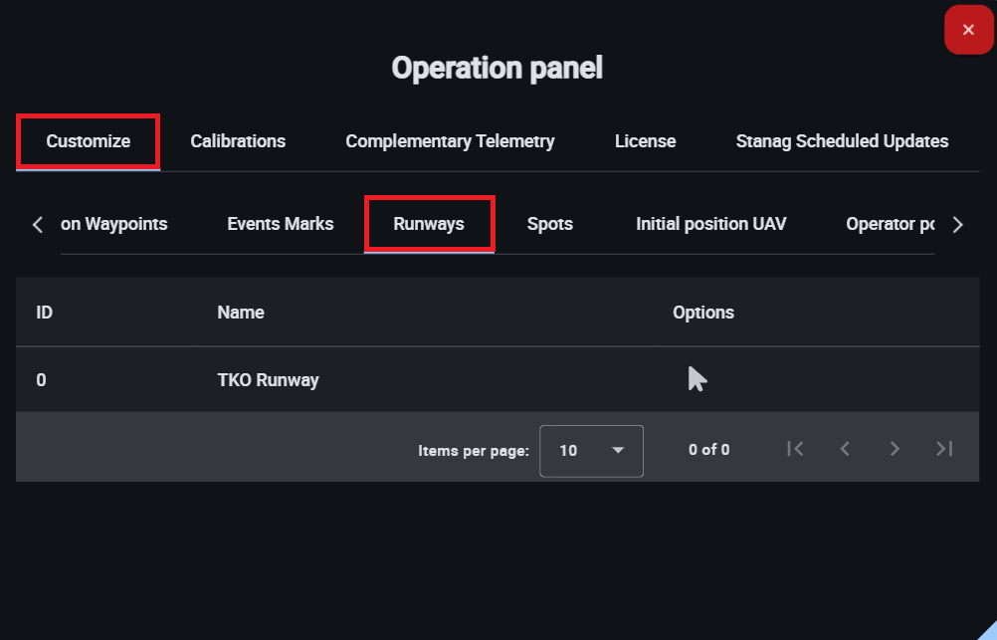Viewport: 997px width, 640px height.
Task: Open the Events Marks sub-tab
Action: (281, 224)
